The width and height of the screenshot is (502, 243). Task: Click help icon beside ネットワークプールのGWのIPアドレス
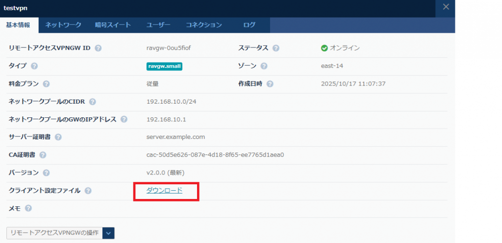(x=124, y=119)
